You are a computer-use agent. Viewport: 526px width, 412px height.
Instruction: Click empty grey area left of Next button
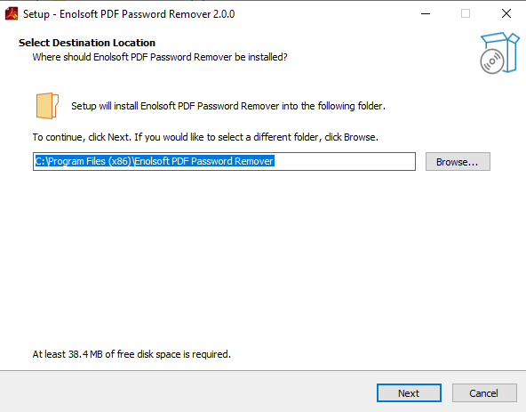click(x=187, y=392)
